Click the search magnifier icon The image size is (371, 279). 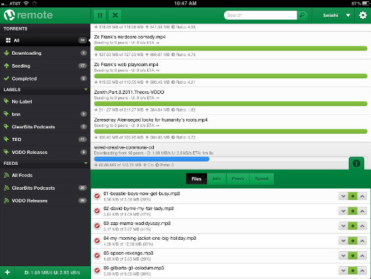point(302,15)
